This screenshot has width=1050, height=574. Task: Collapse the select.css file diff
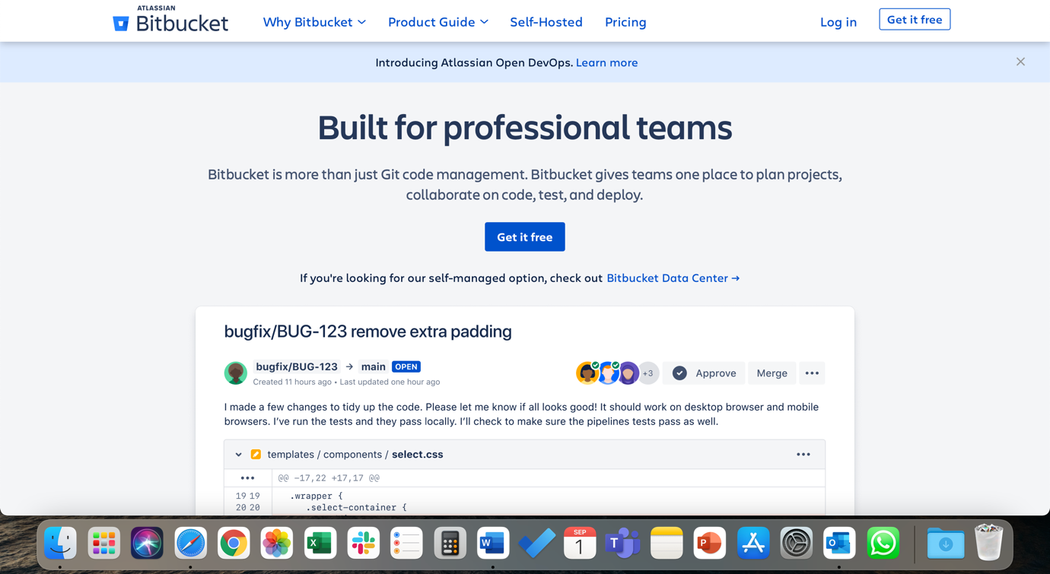pos(238,455)
